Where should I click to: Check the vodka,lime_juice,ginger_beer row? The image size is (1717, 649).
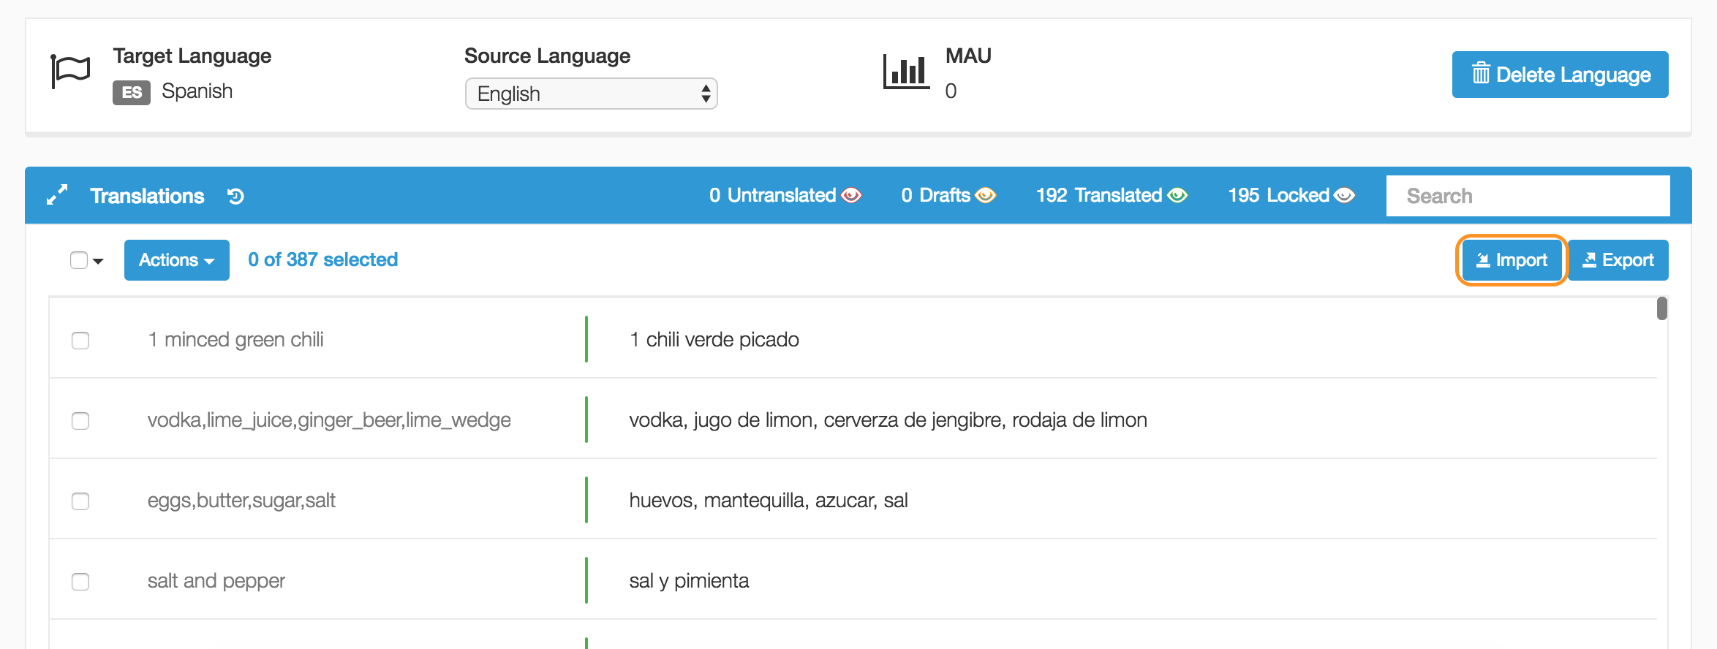80,421
